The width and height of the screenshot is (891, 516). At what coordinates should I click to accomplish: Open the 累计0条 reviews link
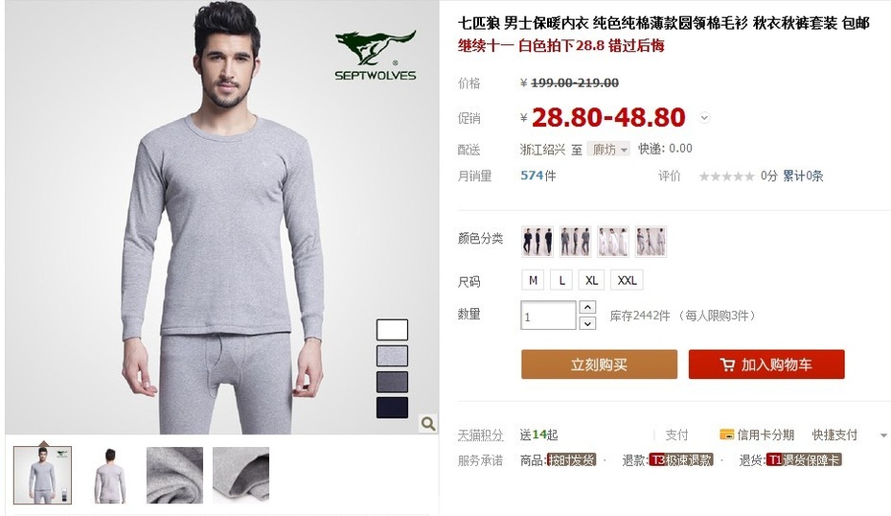[x=803, y=176]
